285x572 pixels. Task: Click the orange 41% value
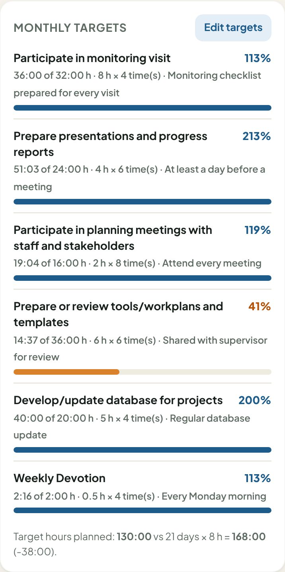point(260,306)
